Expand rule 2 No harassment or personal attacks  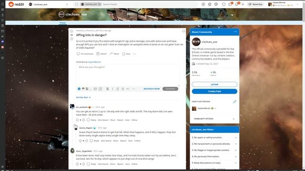click(x=214, y=144)
